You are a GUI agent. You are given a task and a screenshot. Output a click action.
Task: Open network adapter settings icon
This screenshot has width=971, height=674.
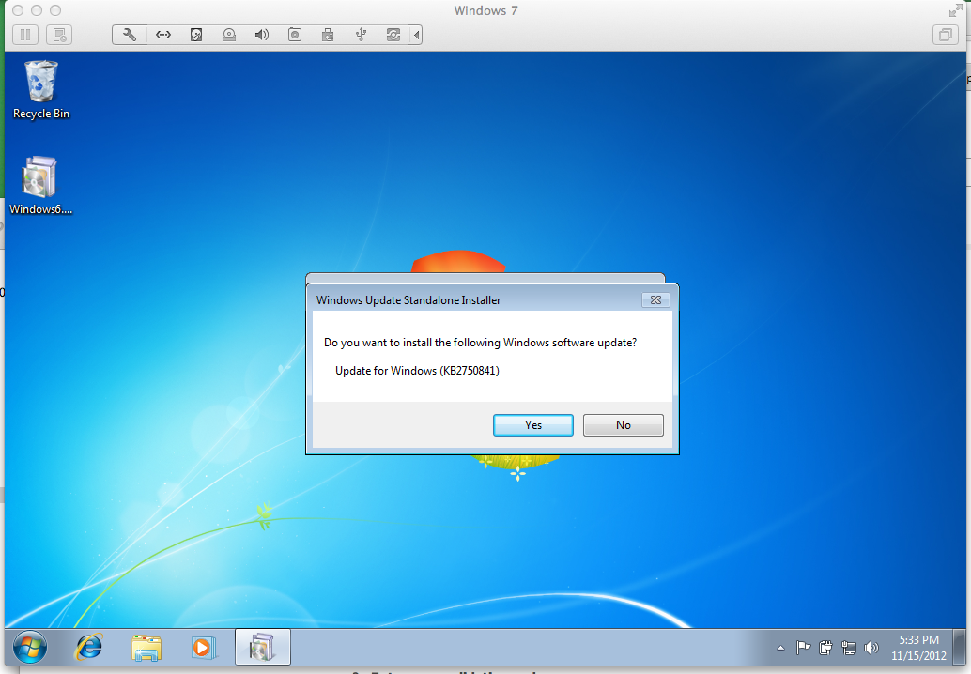(162, 35)
